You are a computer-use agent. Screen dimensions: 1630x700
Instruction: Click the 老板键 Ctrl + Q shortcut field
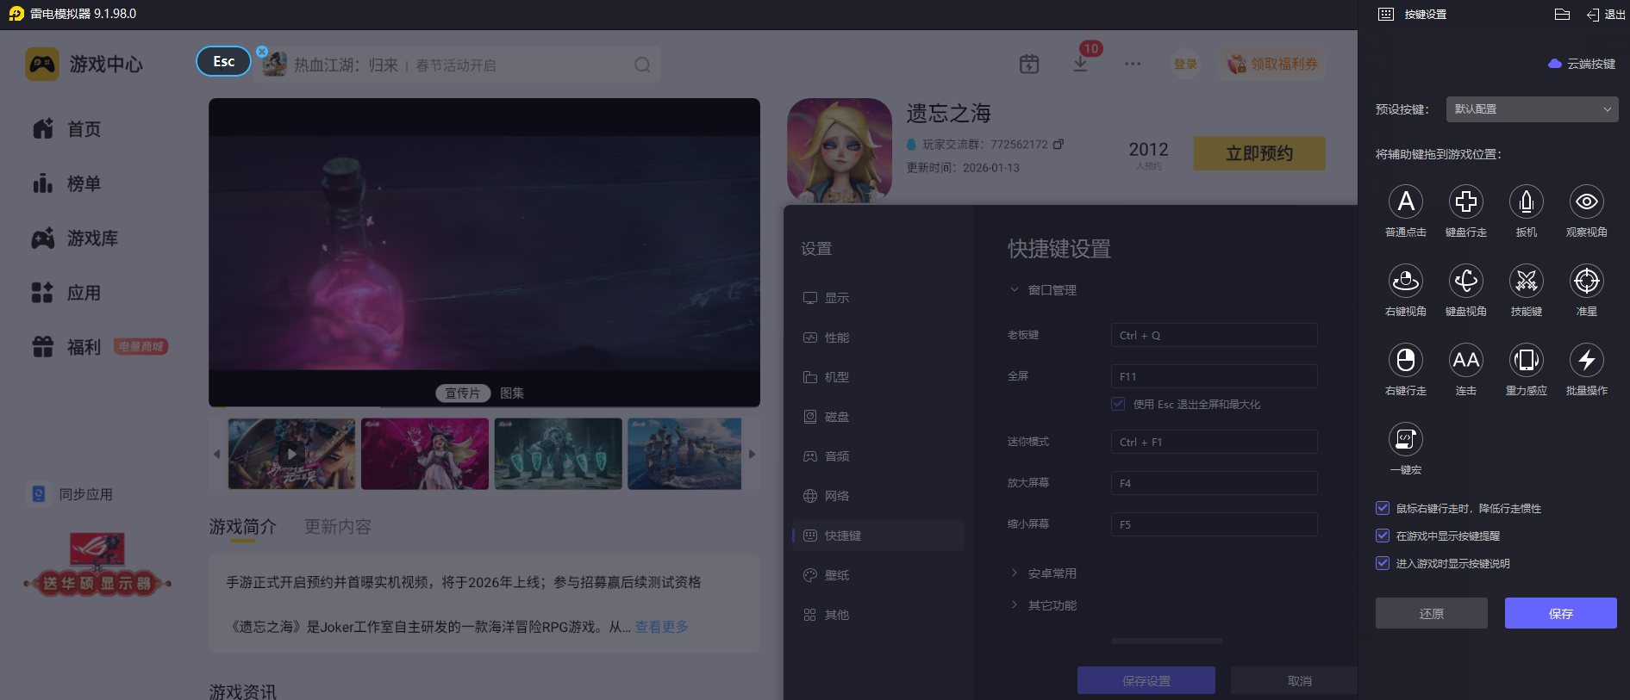pos(1214,336)
